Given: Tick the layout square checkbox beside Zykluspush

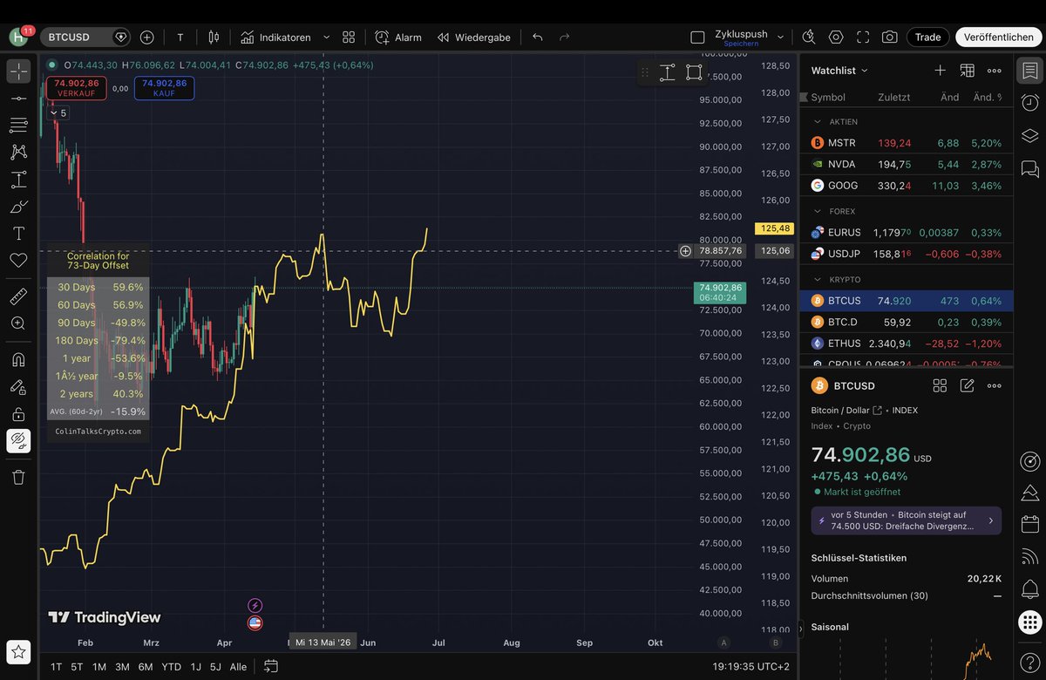Looking at the screenshot, I should click(697, 37).
